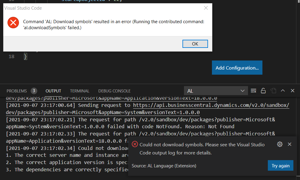
Task: Switch to the OUTPUT tab
Action: pyautogui.click(x=53, y=91)
